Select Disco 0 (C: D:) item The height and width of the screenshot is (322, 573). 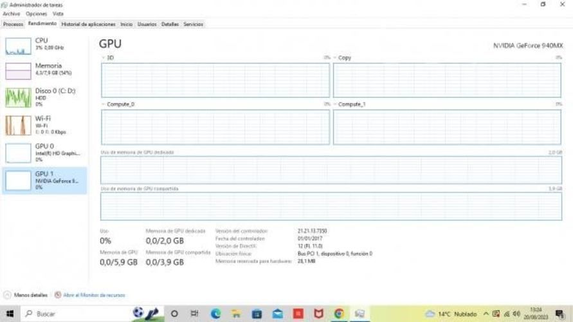tap(44, 98)
